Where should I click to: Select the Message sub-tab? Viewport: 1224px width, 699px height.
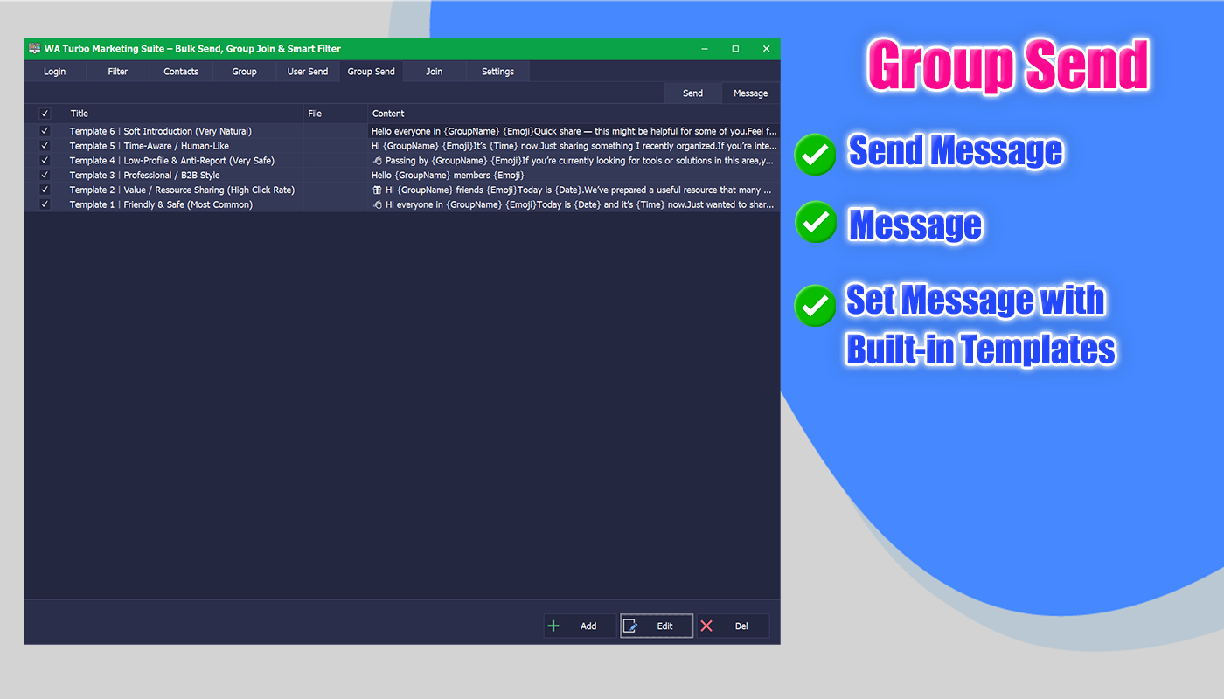pos(750,93)
